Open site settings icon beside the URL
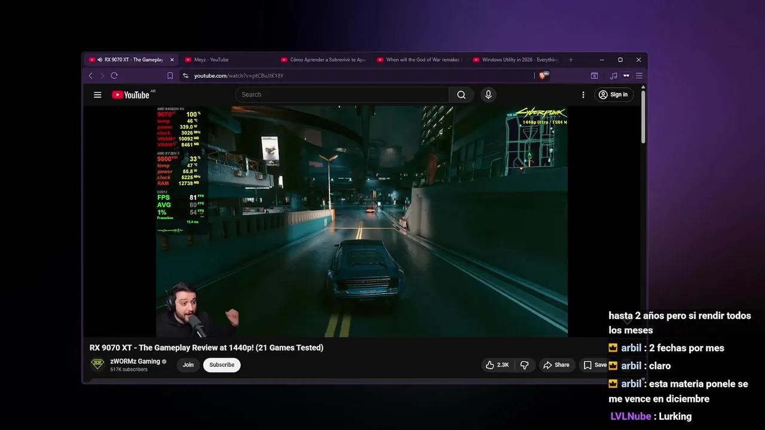 (x=185, y=76)
